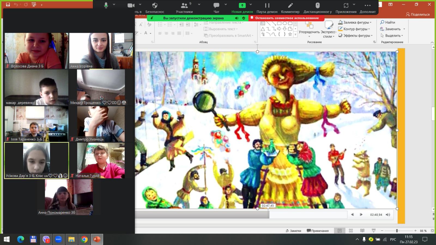
Task: Toggle the Zoom video camera
Action: (131, 5)
